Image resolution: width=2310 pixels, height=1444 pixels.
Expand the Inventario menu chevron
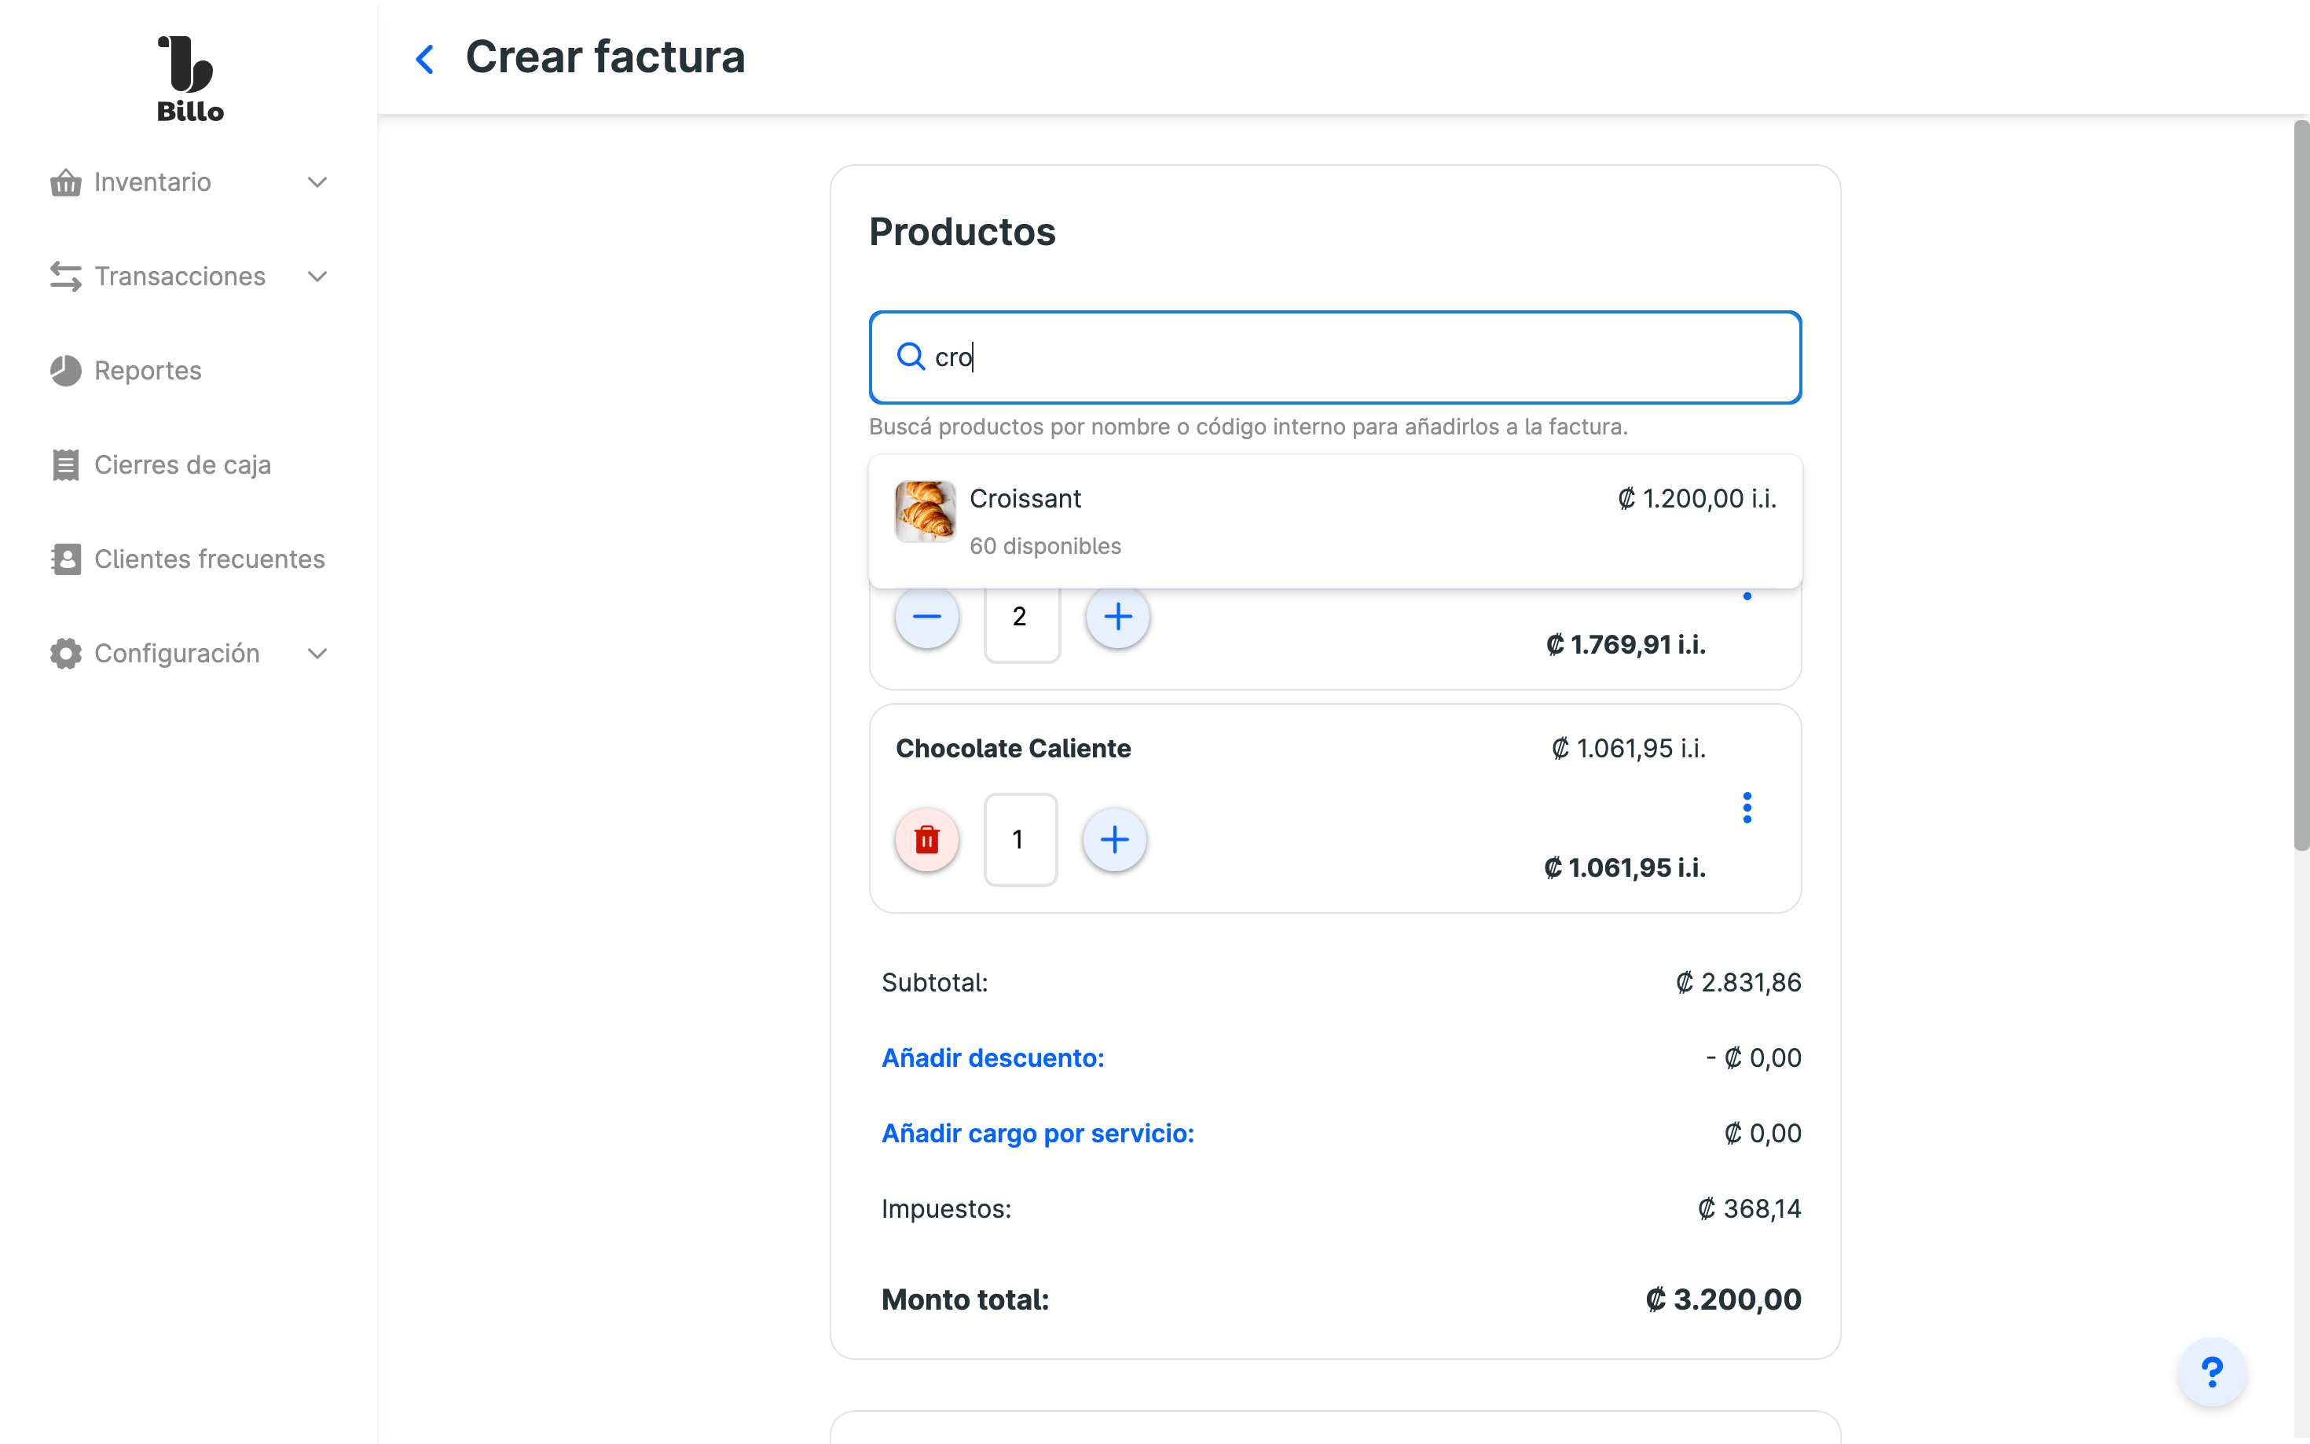317,182
